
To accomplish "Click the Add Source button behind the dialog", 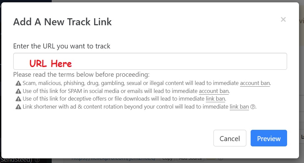I will [190, 159].
